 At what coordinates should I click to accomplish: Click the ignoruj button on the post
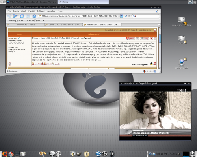(130, 38)
